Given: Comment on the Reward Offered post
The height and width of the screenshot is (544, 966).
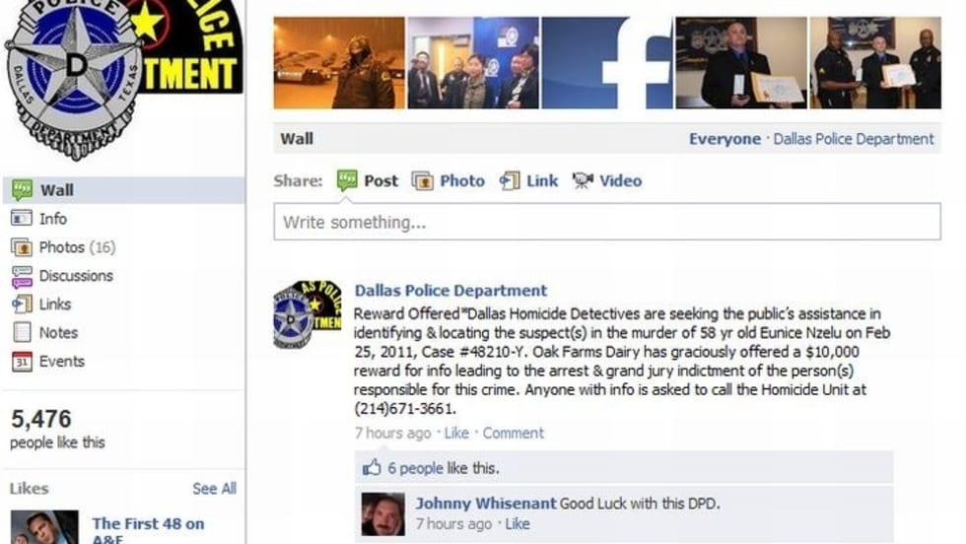Looking at the screenshot, I should point(514,433).
